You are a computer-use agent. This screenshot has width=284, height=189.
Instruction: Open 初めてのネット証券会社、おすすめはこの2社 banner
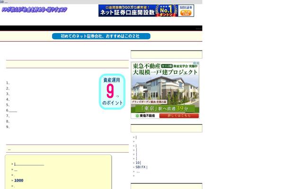[101, 36]
